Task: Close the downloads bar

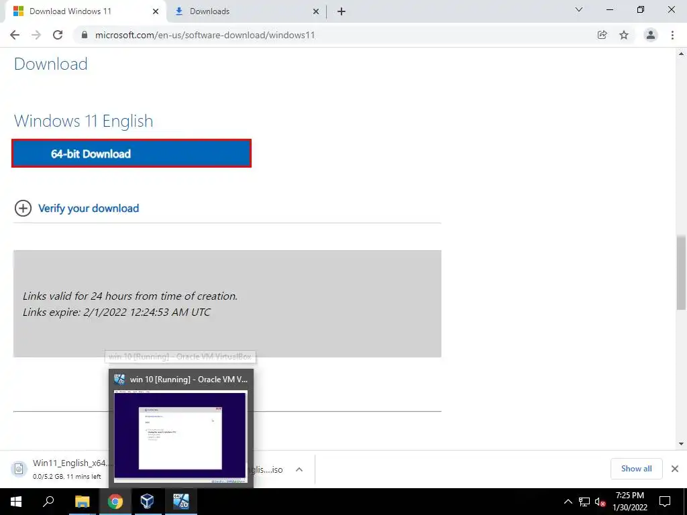Action: (675, 469)
